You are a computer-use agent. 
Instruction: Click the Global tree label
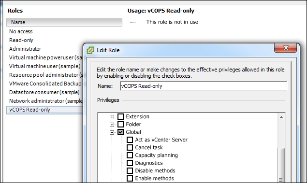(133, 132)
